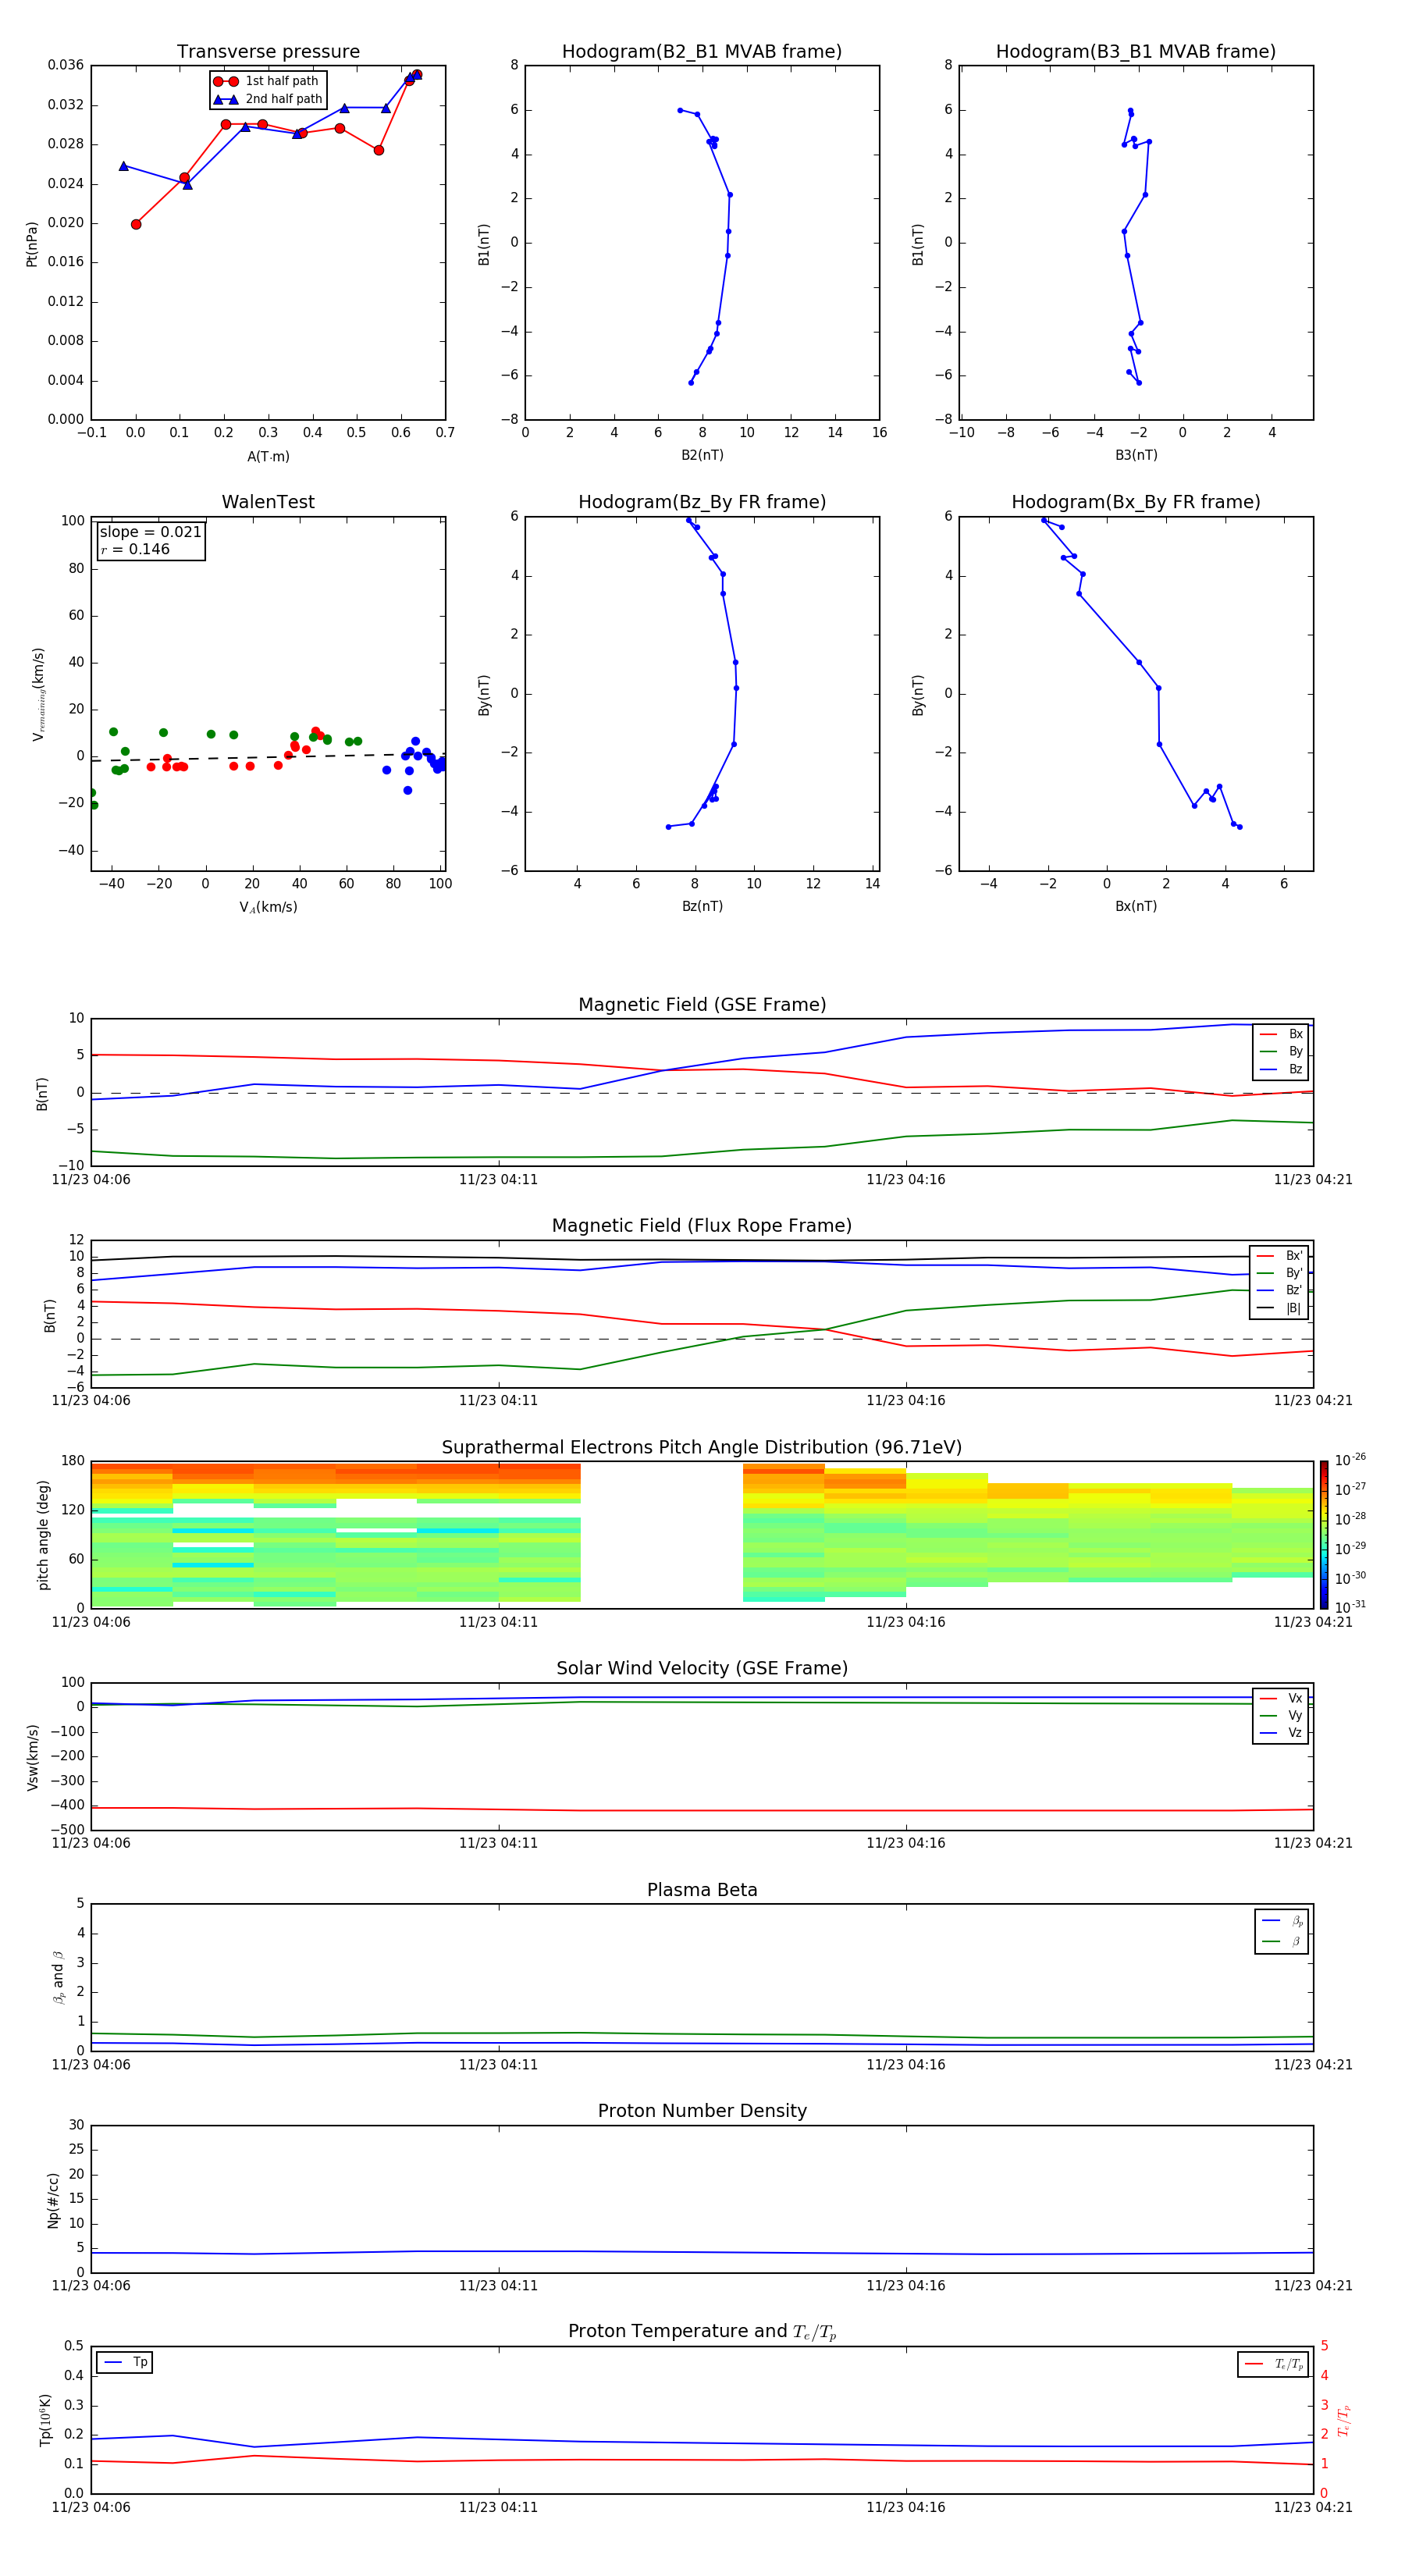Image resolution: width=1405 pixels, height=2576 pixels.
Task: Click the 'Bx(nT)' x-axis label
Action: 1136,906
